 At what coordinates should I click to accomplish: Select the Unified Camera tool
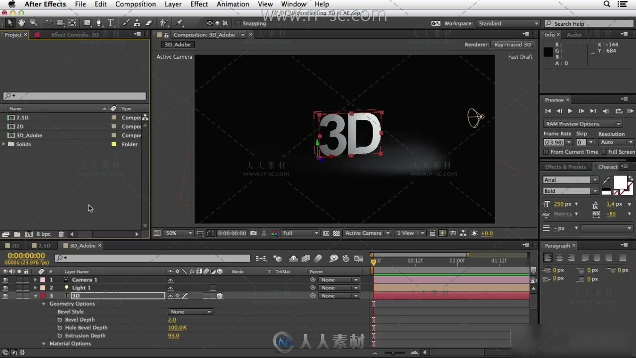click(61, 23)
